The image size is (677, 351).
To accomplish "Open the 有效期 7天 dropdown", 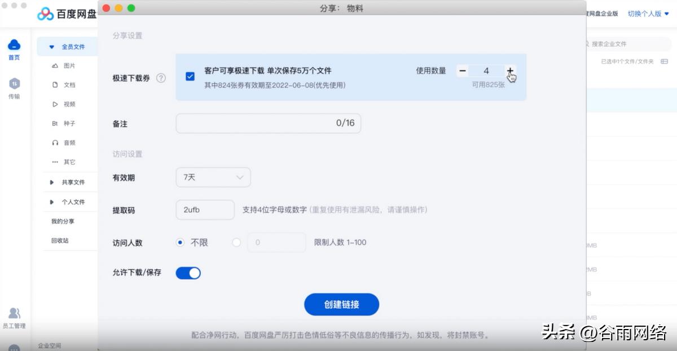I will tap(213, 177).
